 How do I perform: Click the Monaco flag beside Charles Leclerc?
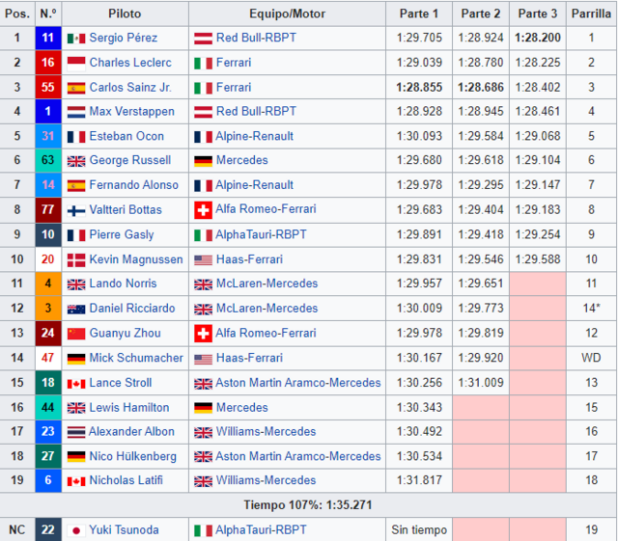[76, 63]
